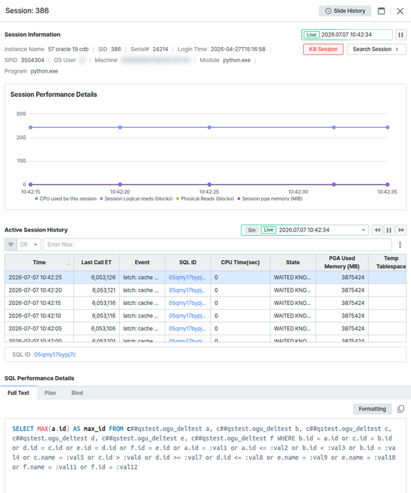Viewport: 411px width, 493px height.
Task: Open the Active Session History kebab menu
Action: coord(400,245)
